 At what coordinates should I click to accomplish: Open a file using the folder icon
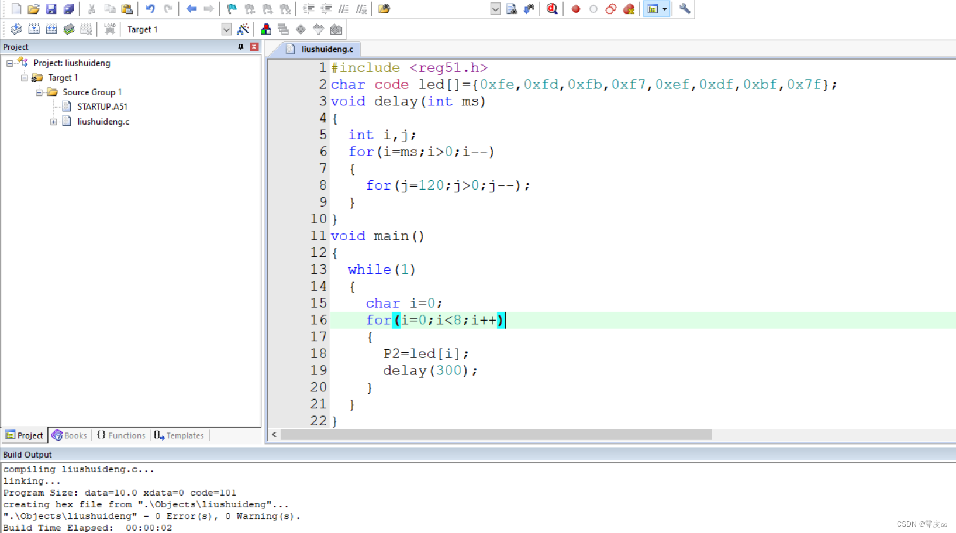click(33, 9)
